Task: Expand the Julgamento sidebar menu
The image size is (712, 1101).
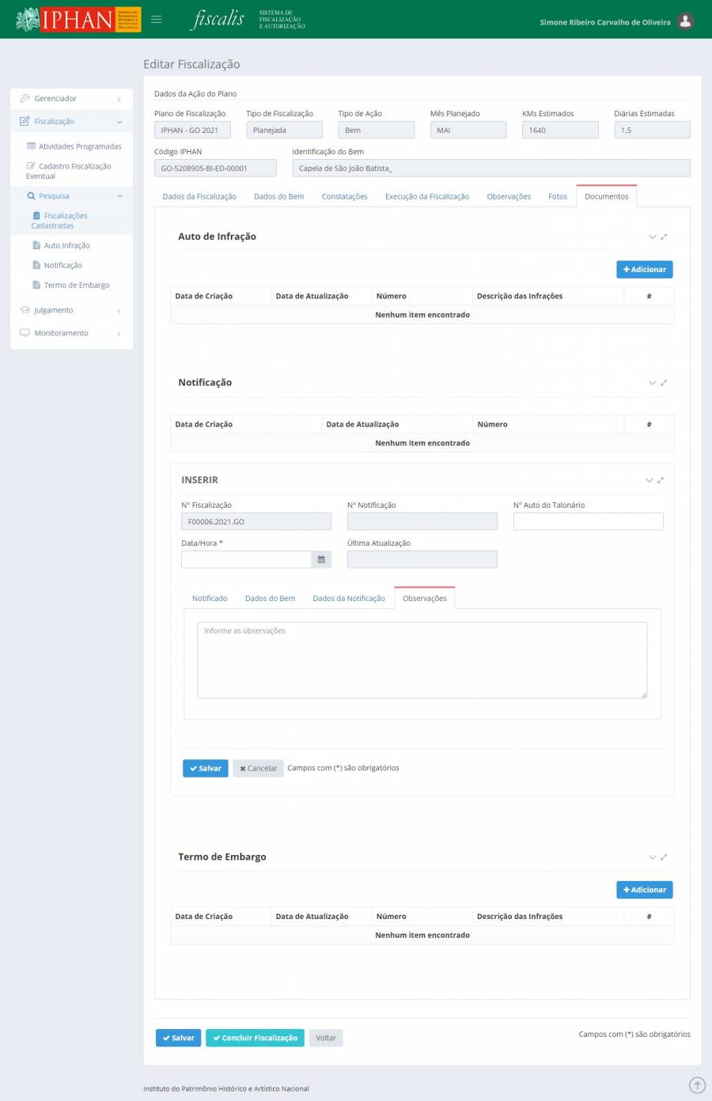Action: pos(71,310)
